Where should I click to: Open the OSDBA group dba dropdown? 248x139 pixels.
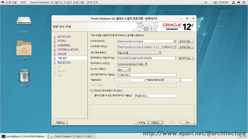coord(124,69)
